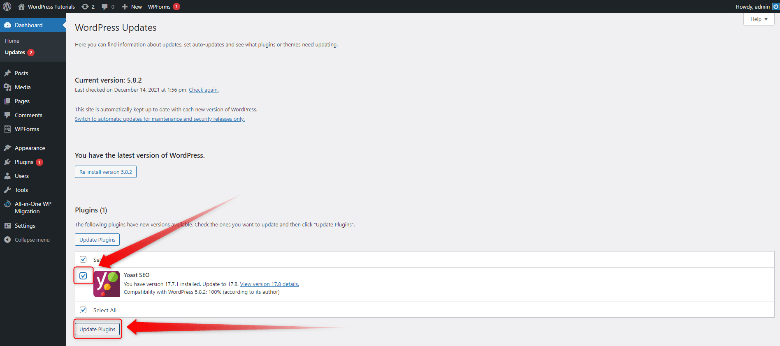The width and height of the screenshot is (780, 346).
Task: Click the Tools wrench icon
Action: [x=7, y=190]
